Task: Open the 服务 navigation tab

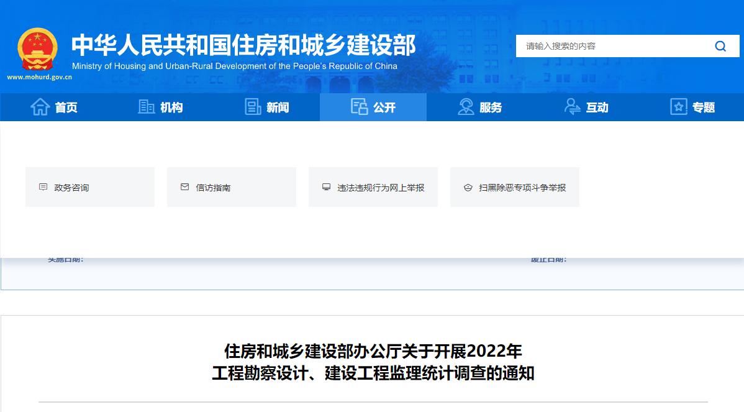Action: pos(479,108)
